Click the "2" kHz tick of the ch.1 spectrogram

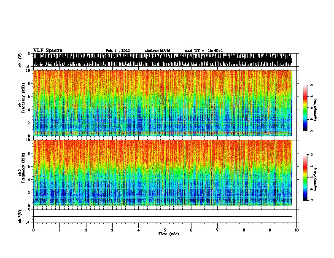[30, 123]
